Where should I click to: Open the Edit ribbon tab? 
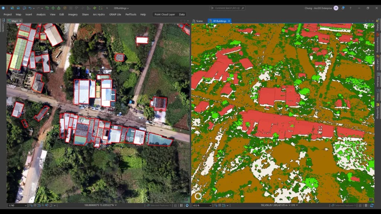[62, 14]
